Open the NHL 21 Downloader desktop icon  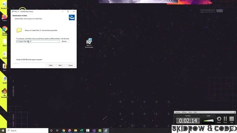pyautogui.click(x=89, y=43)
